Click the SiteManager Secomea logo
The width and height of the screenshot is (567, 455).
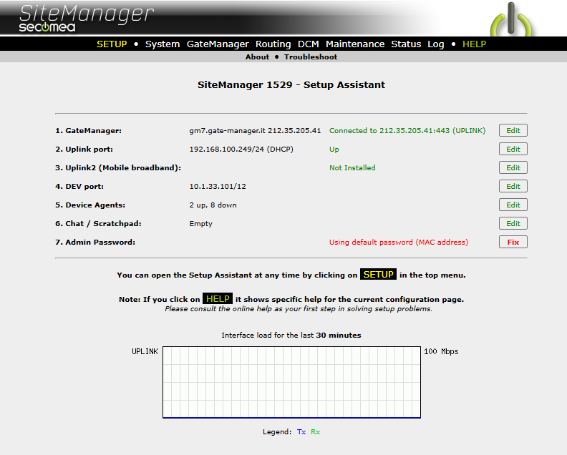click(87, 18)
